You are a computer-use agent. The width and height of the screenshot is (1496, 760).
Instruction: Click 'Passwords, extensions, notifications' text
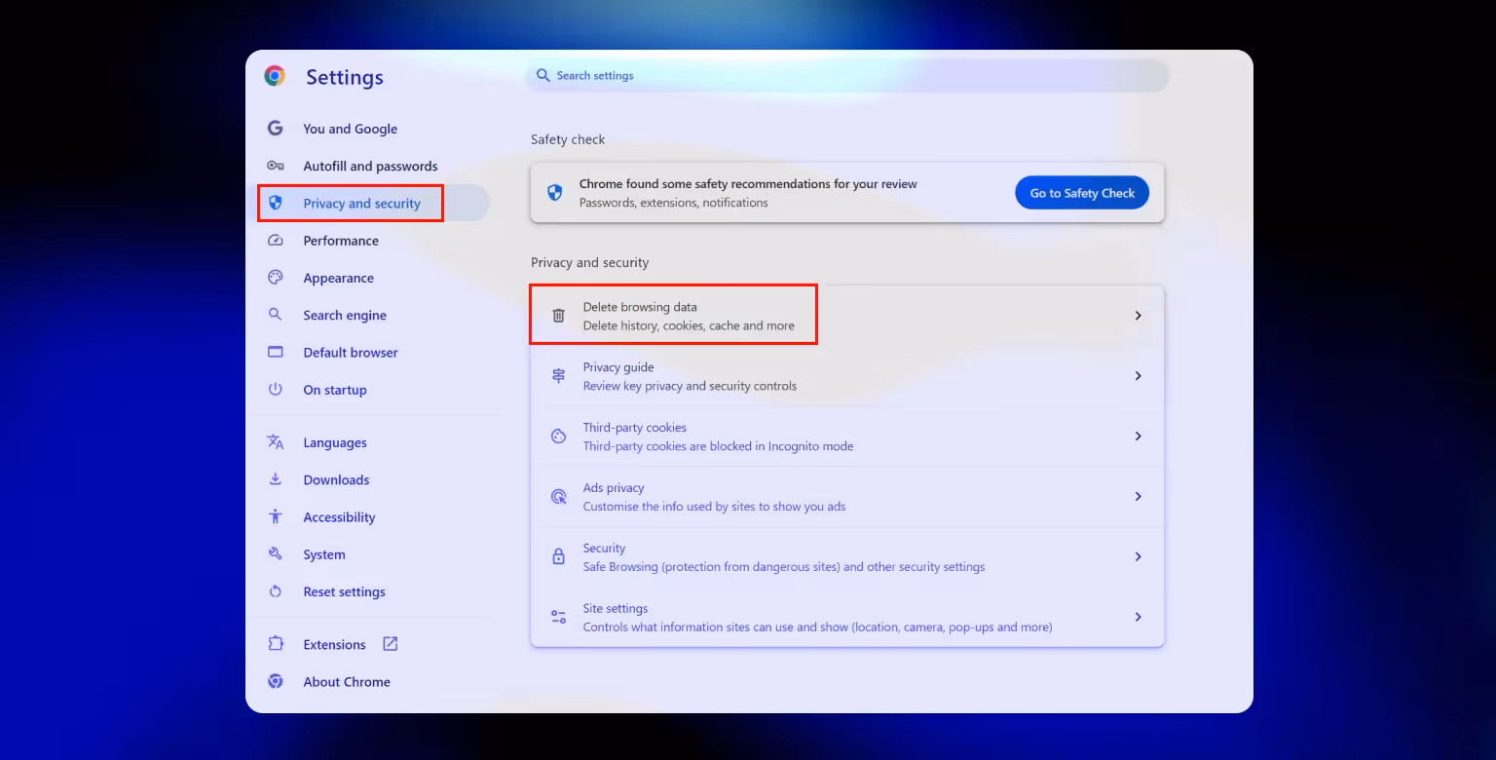[673, 203]
